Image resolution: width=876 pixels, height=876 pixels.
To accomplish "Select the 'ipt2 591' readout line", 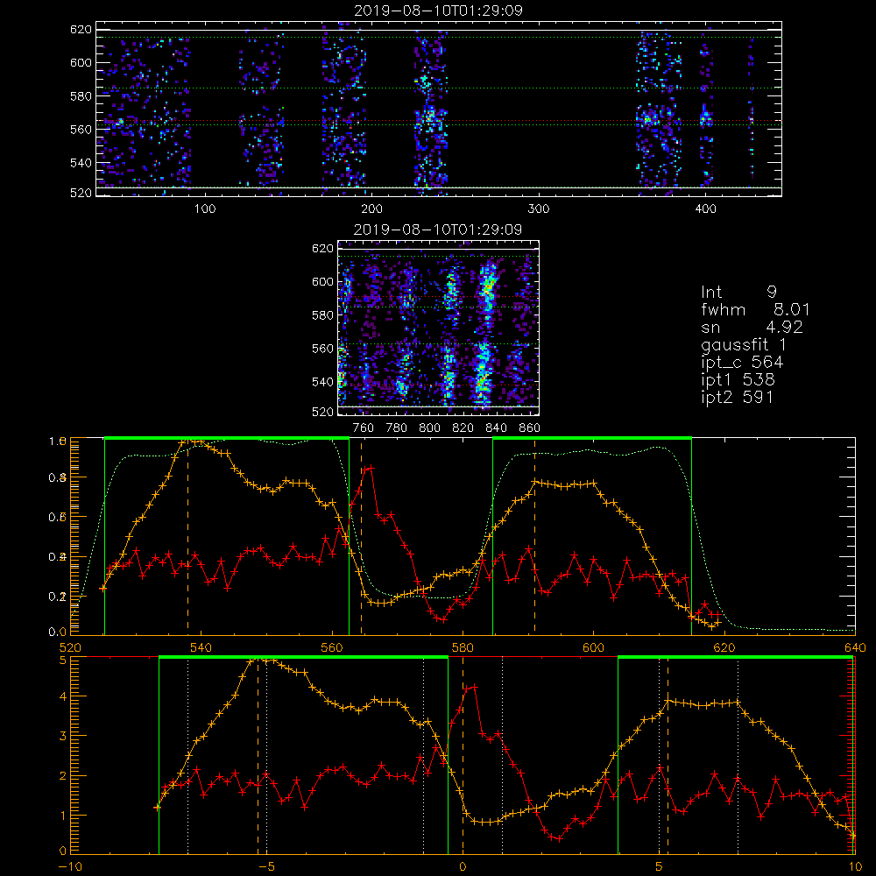I will (x=738, y=397).
